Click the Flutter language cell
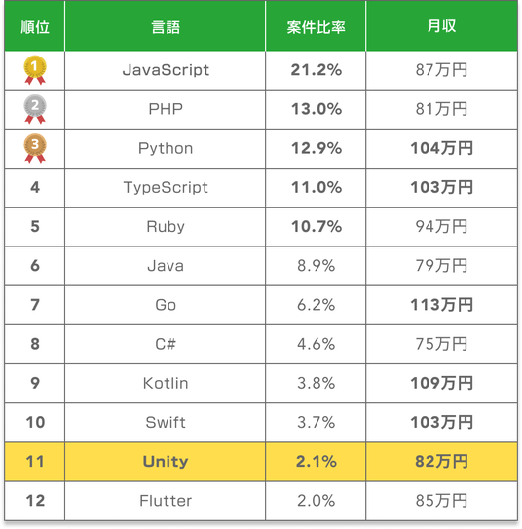The height and width of the screenshot is (529, 522). point(165,501)
